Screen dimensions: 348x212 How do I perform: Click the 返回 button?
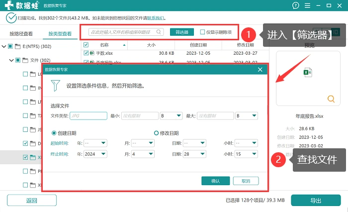tap(31, 201)
